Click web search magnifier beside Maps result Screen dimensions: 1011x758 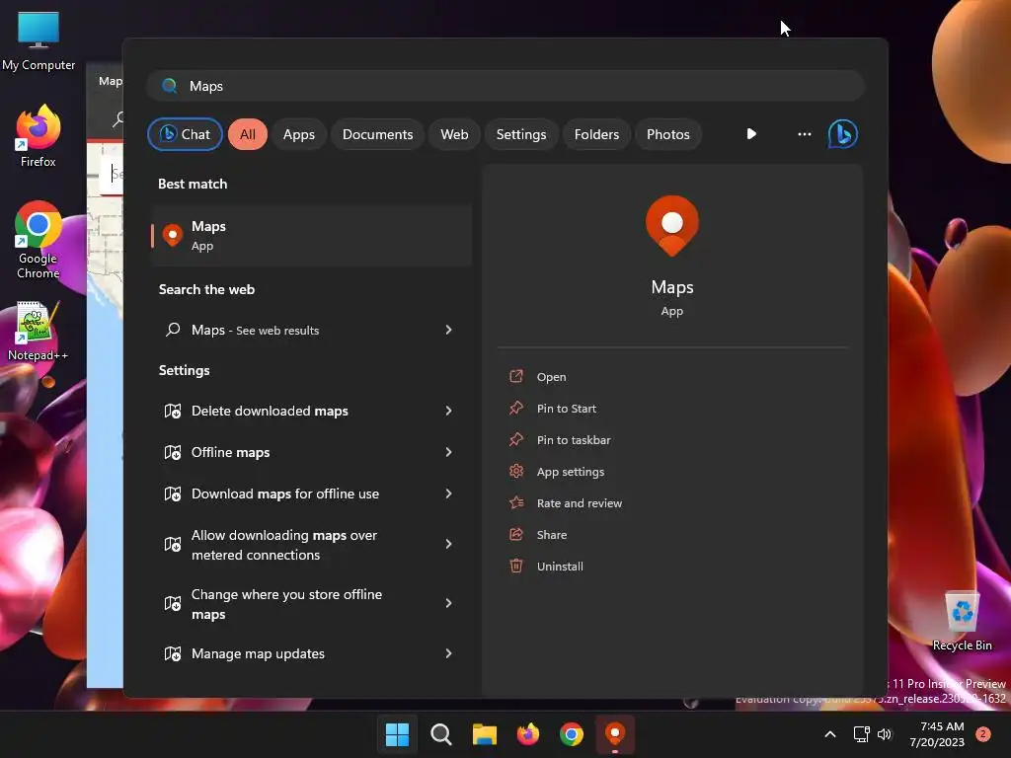pyautogui.click(x=172, y=330)
